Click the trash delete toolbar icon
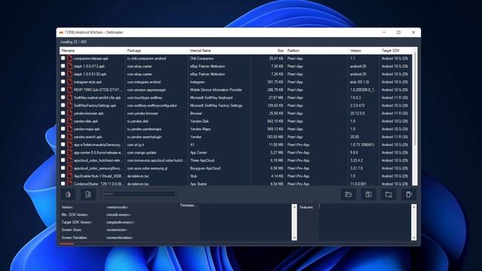The width and height of the screenshot is (482, 271). (408, 194)
